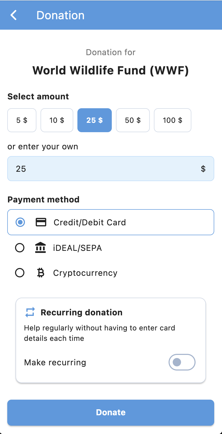Choose the 50 $ amount
The width and height of the screenshot is (222, 434).
click(133, 120)
